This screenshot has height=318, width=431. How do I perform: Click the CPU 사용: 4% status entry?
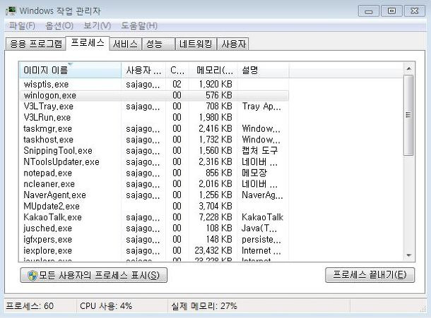106,305
